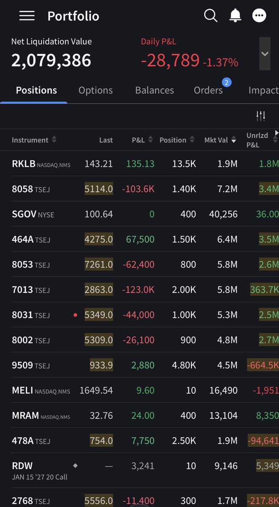Switch to the Options tab
Viewport: 279px width, 507px height.
coord(96,90)
